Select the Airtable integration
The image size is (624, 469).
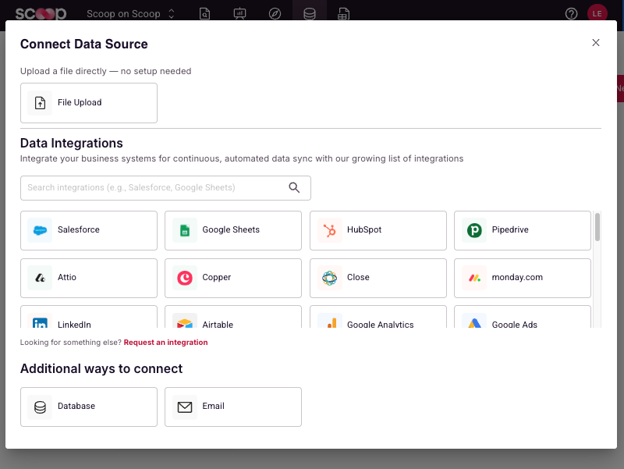point(232,323)
